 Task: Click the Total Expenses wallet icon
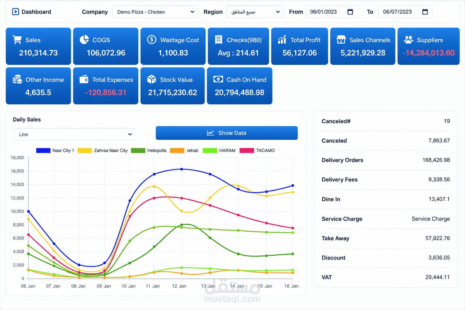tap(84, 79)
